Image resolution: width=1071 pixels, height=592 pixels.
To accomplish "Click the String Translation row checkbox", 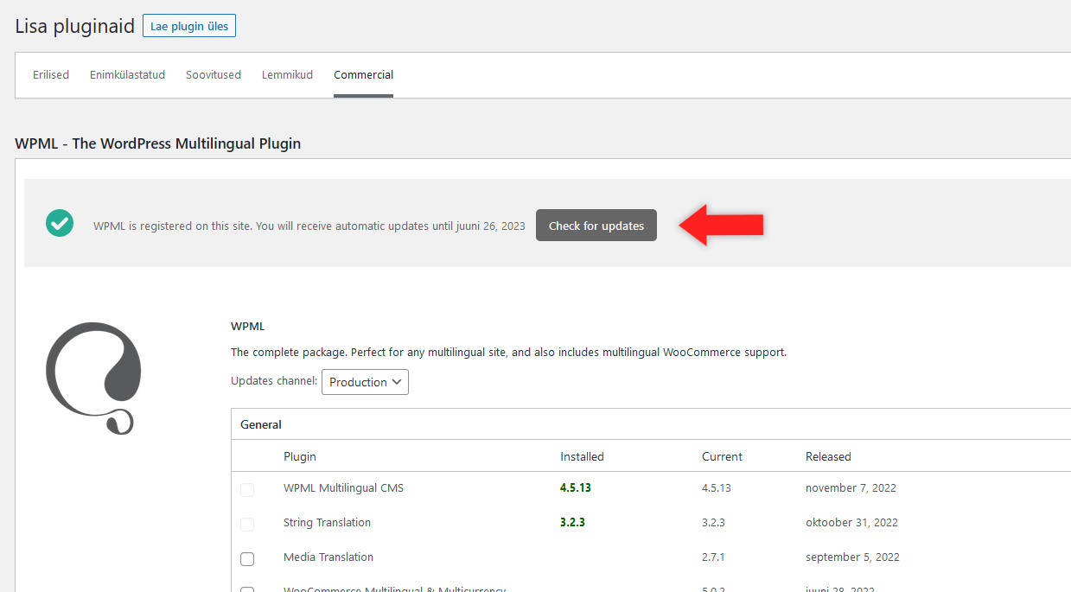I will 247,524.
